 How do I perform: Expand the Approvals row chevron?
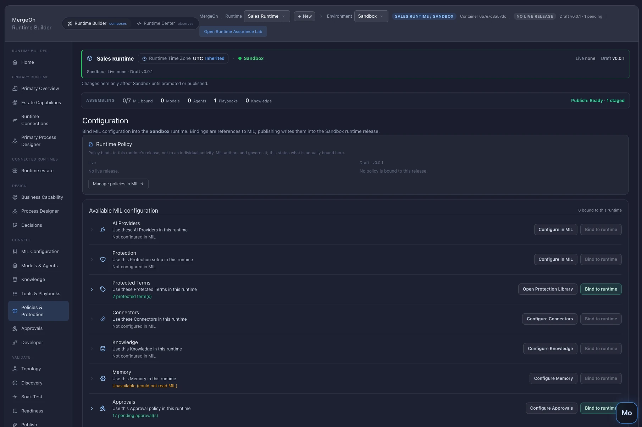point(92,409)
